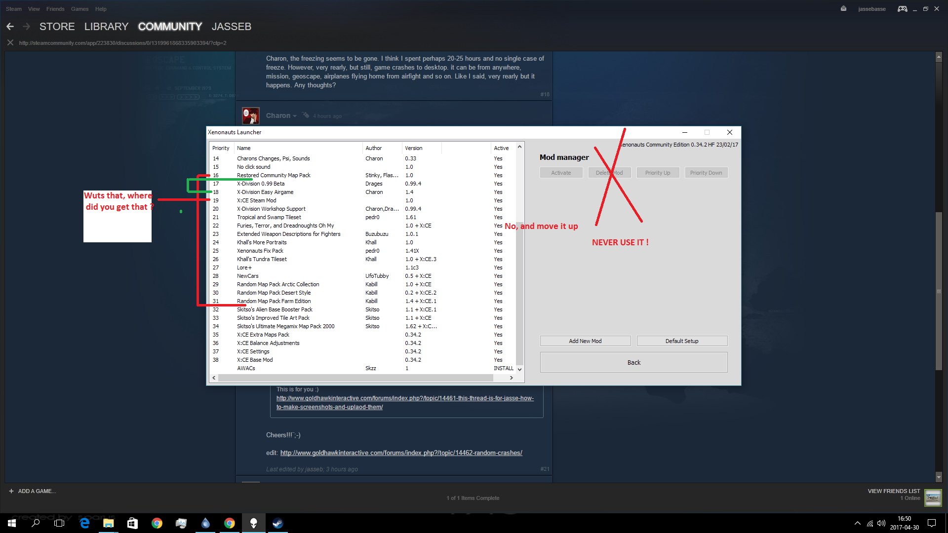Go forward with Steam's forward arrow

[27, 26]
